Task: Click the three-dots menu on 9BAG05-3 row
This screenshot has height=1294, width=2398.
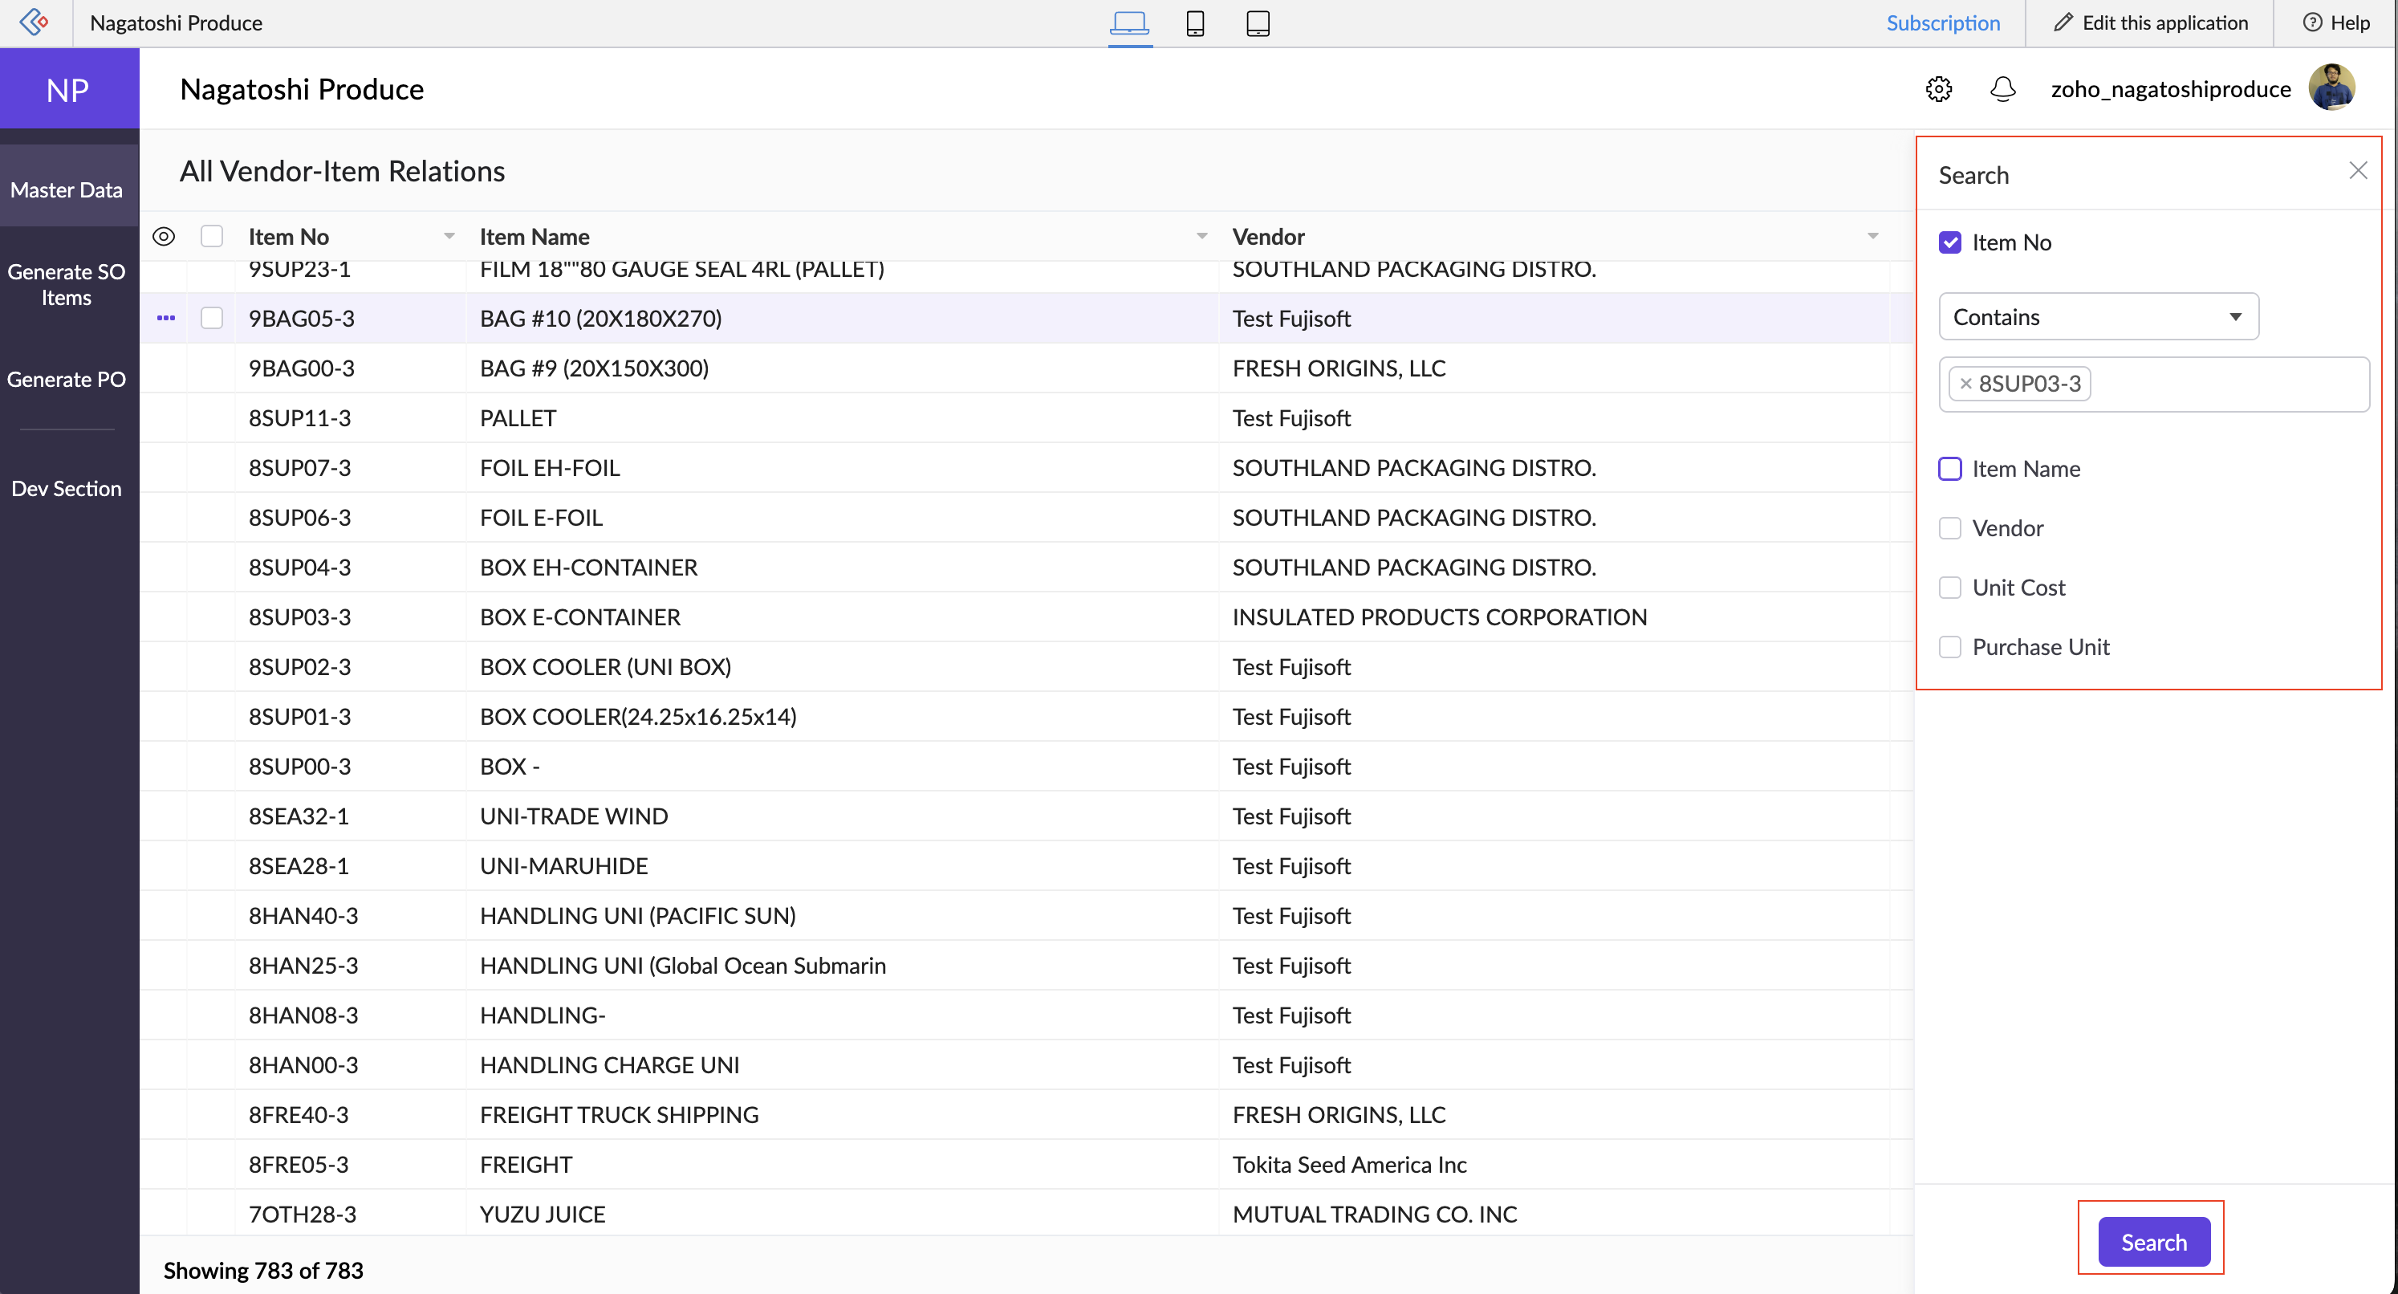Action: [165, 319]
